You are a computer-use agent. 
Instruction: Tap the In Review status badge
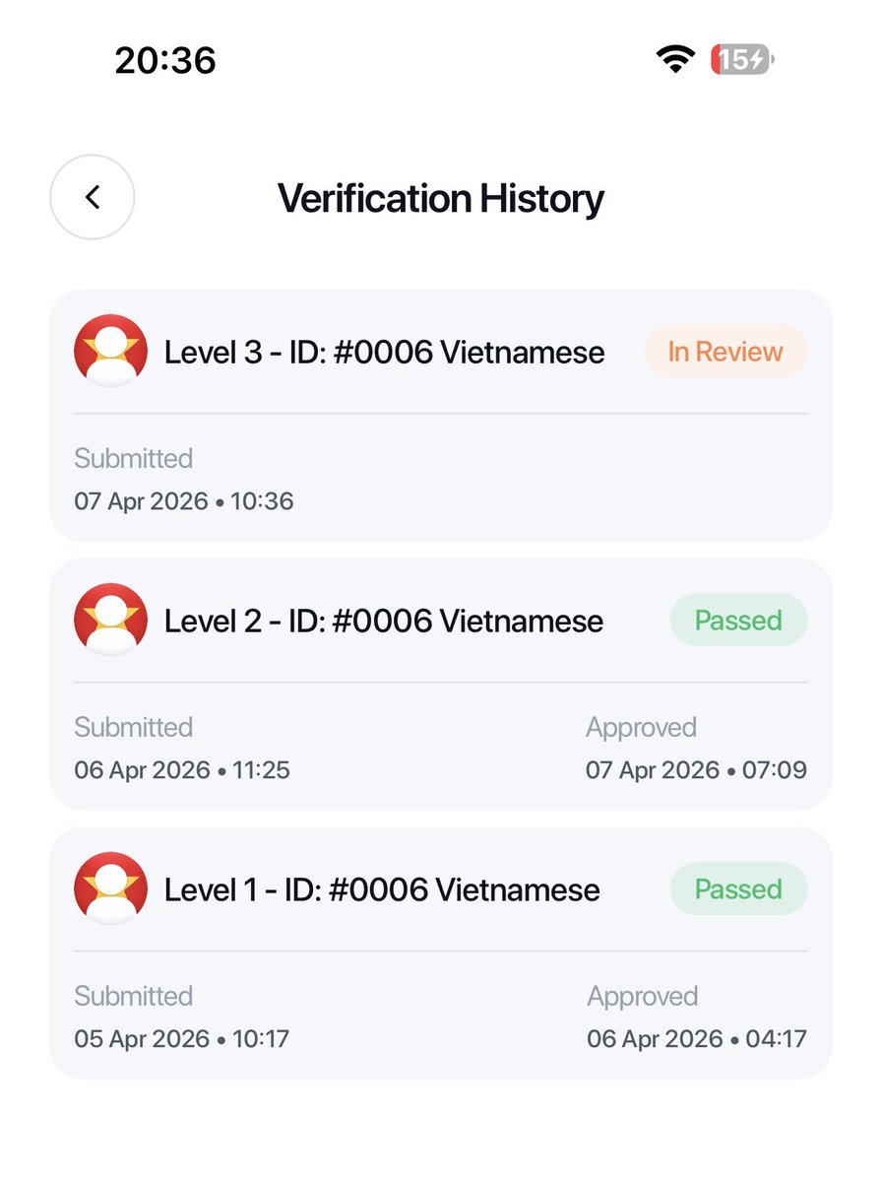(x=725, y=352)
